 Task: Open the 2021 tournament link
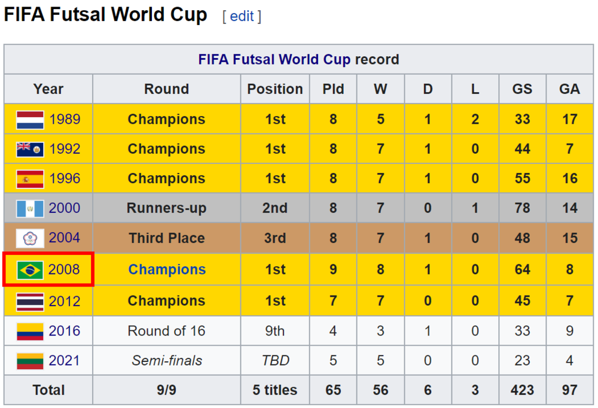point(64,360)
